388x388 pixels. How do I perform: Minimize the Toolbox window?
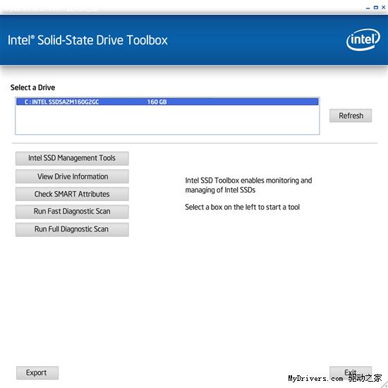pos(368,8)
